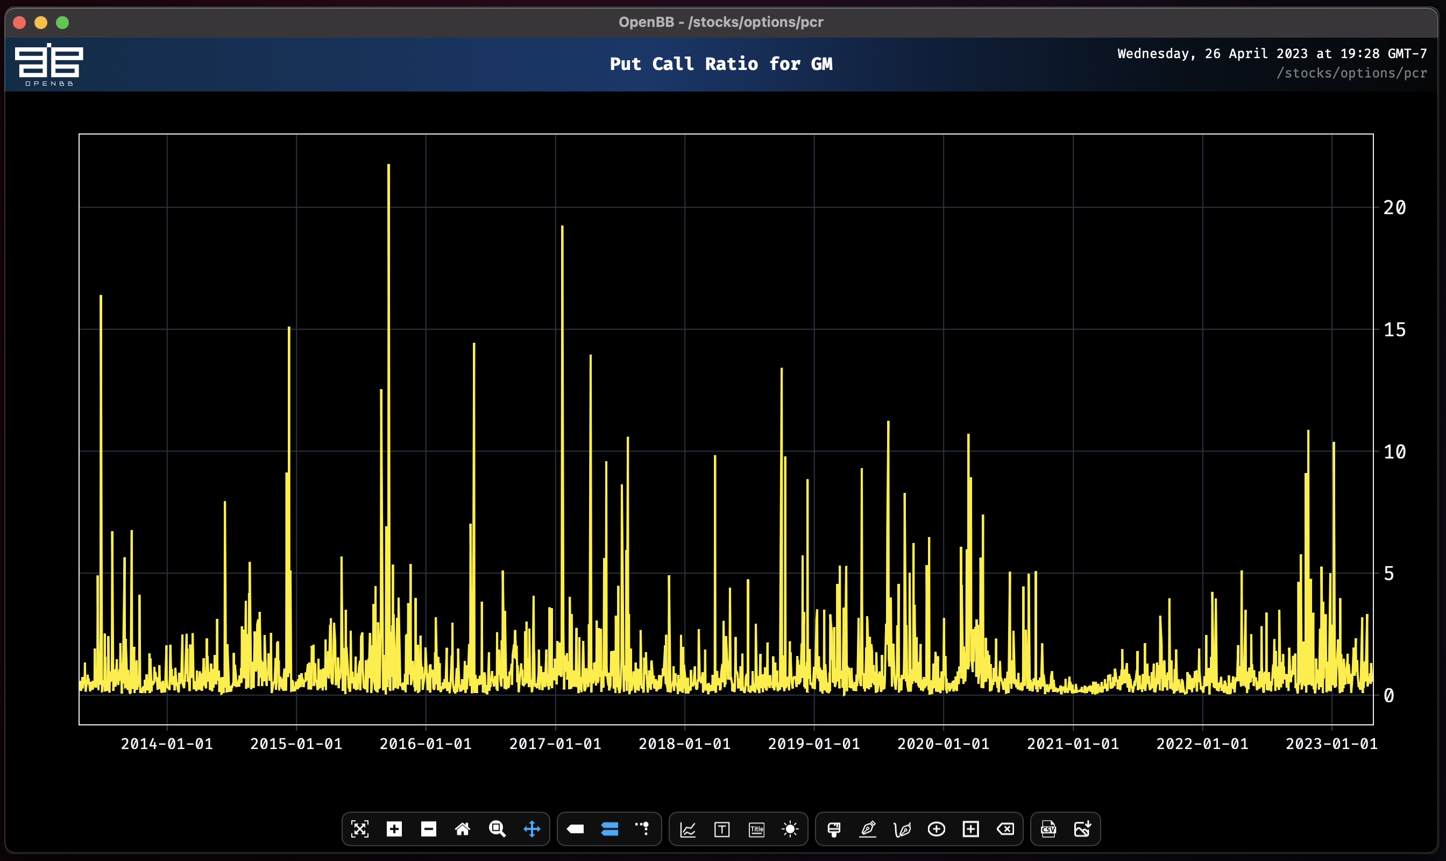Screen dimensions: 1446x861
Task: Click the 2017-01-01 x-axis label
Action: pyautogui.click(x=555, y=744)
